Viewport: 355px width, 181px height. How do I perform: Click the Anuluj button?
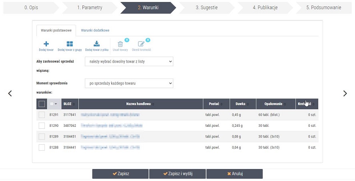[235, 174]
